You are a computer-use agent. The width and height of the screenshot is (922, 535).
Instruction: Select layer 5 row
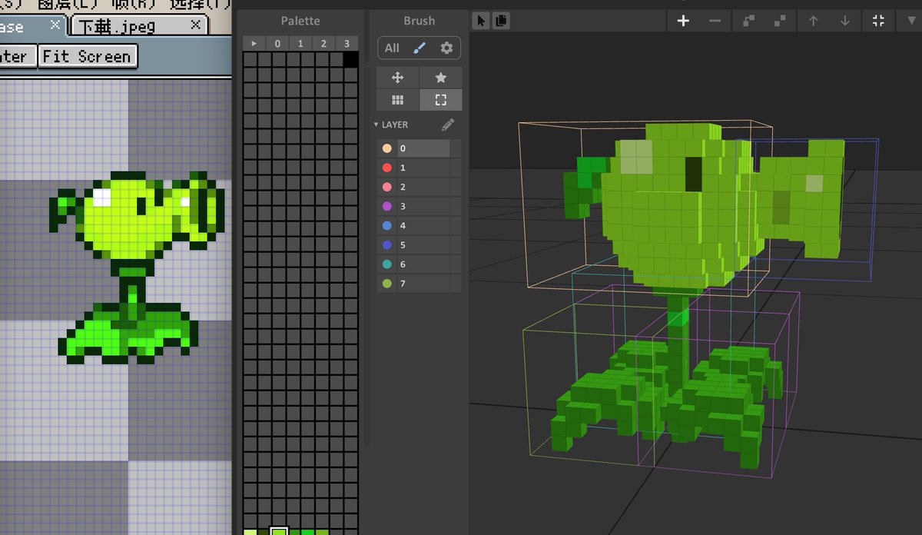tap(419, 245)
